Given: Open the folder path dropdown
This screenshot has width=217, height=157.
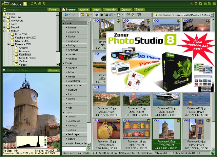Looking at the screenshot, I should pos(212,15).
